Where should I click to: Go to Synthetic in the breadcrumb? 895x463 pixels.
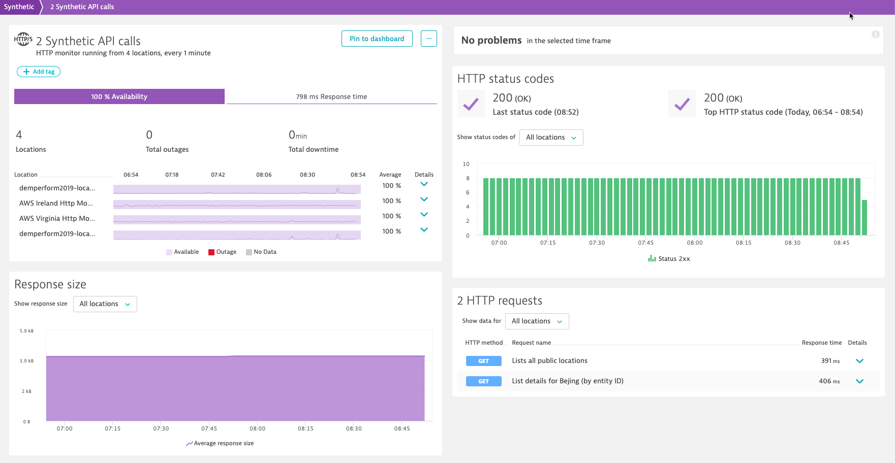pos(19,7)
